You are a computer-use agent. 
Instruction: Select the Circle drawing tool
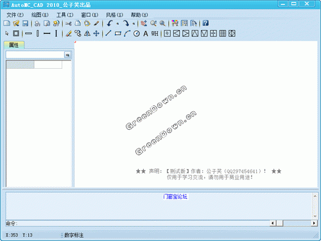pyautogui.click(x=137, y=33)
